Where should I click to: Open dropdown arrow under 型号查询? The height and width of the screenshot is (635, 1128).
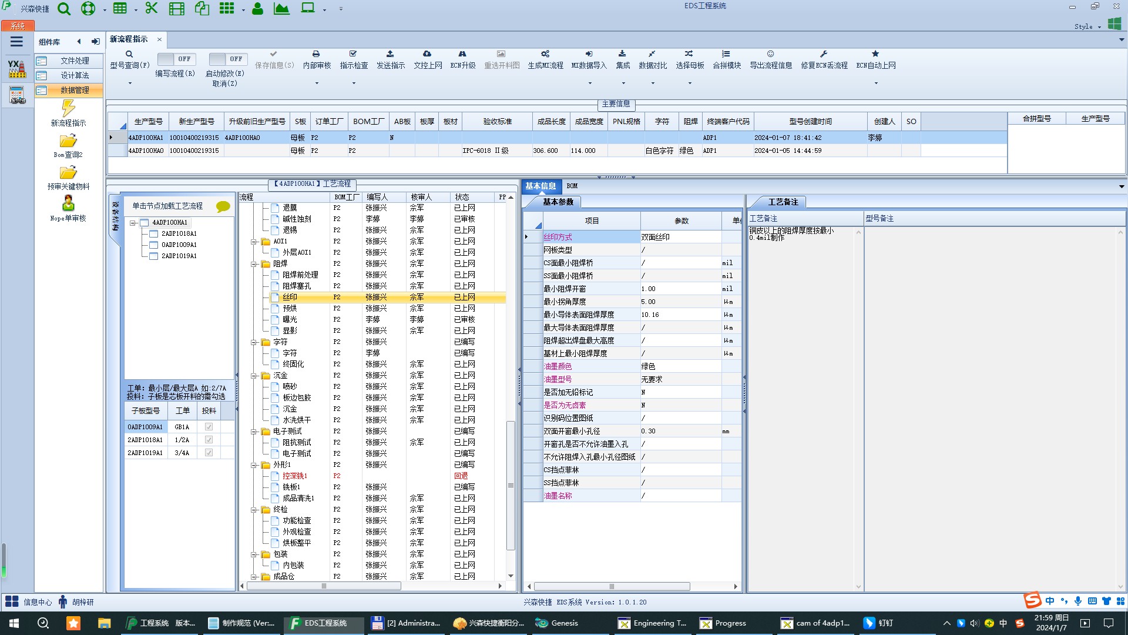[x=130, y=83]
